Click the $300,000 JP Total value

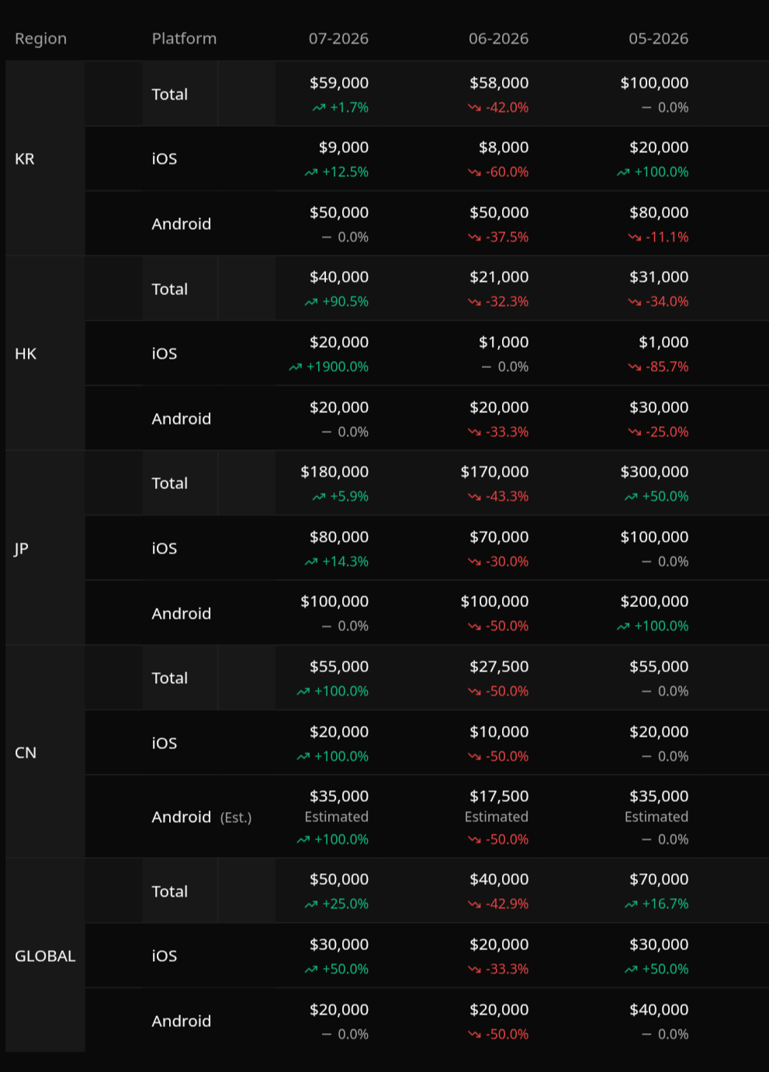(654, 472)
